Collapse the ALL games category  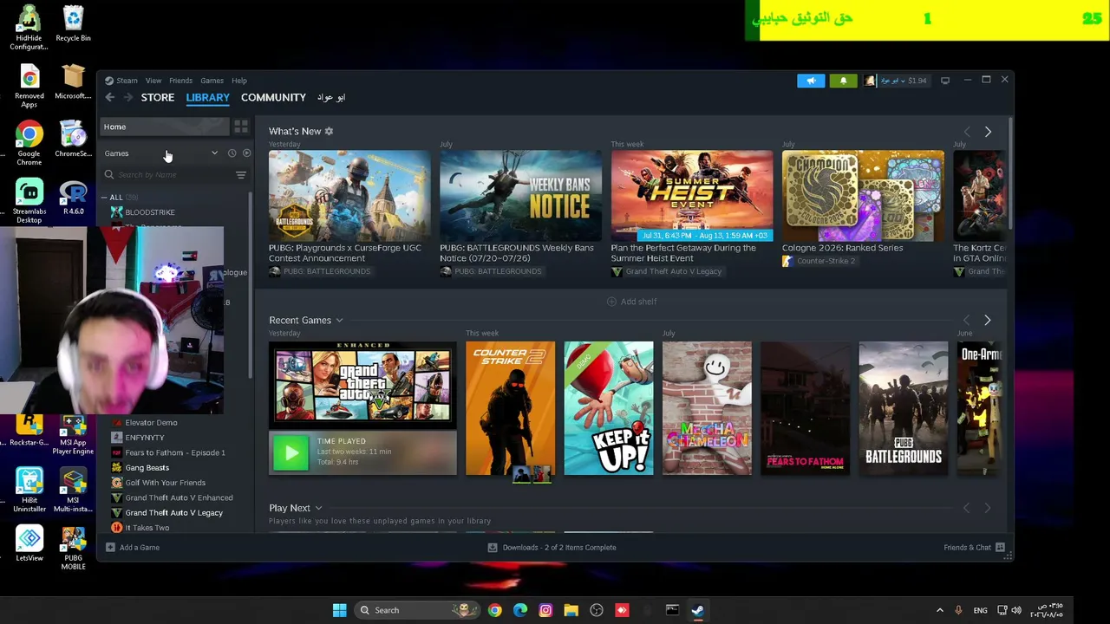[105, 198]
